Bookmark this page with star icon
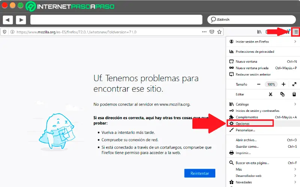This screenshot has width=300, height=187. (219, 32)
